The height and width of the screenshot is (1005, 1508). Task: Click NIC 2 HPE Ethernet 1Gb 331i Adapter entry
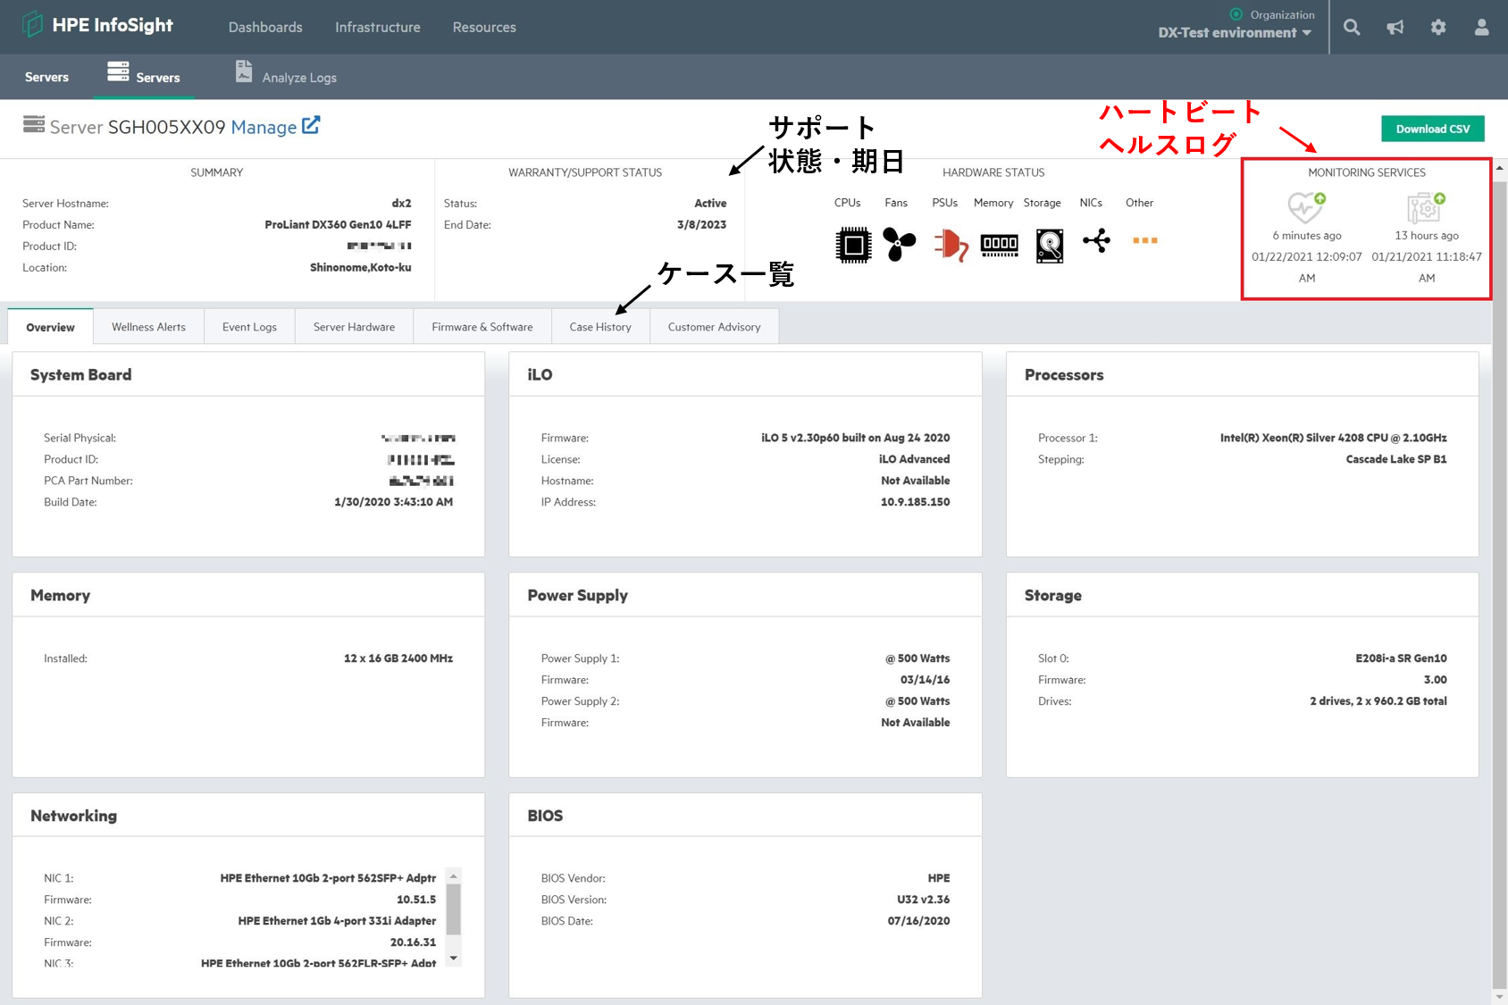(337, 921)
